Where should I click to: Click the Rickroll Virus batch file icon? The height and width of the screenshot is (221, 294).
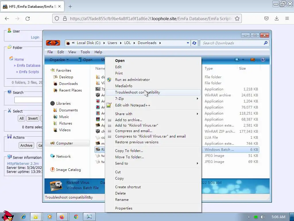tap(98, 150)
